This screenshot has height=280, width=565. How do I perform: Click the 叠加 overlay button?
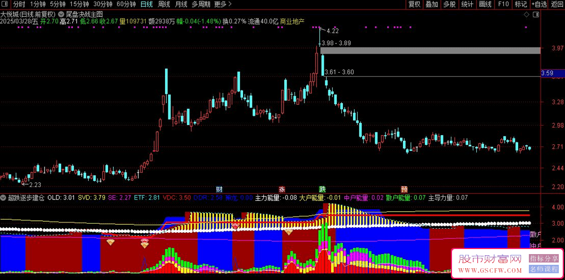pos(432,5)
